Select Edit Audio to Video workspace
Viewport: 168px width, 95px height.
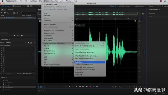[124, 6]
